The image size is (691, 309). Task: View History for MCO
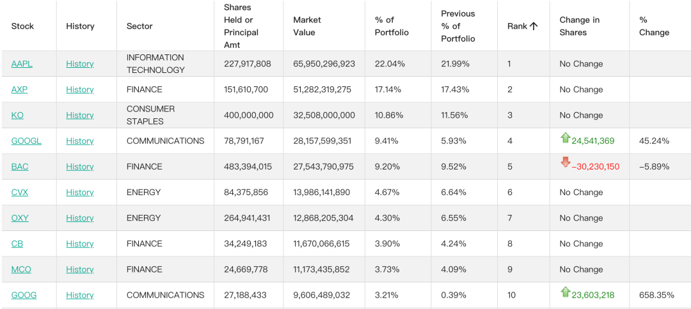point(80,269)
